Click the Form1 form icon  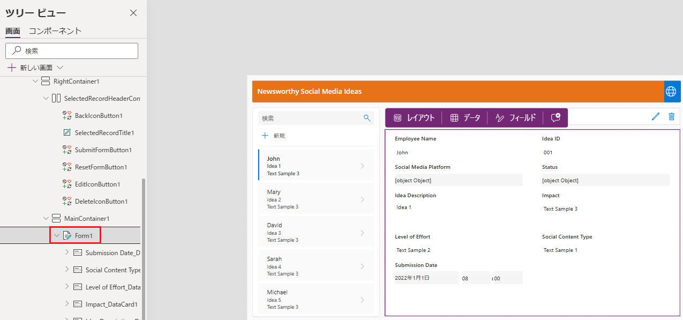tap(67, 236)
